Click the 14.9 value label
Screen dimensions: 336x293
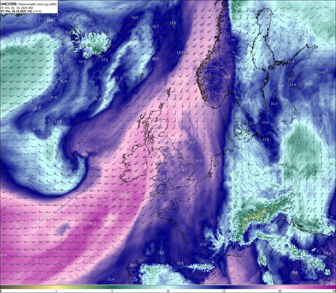click(58, 122)
